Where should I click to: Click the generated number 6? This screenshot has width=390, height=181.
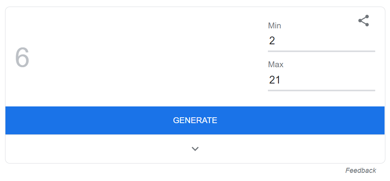point(22,58)
